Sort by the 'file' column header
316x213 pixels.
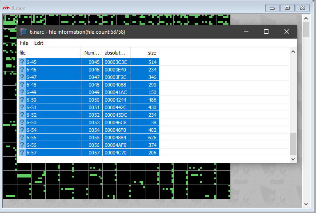click(x=49, y=53)
